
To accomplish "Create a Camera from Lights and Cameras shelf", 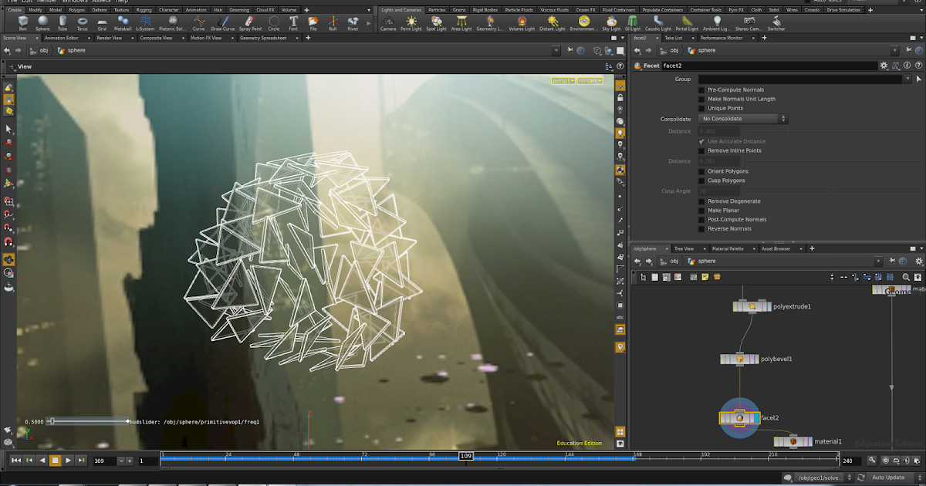I will coord(389,22).
